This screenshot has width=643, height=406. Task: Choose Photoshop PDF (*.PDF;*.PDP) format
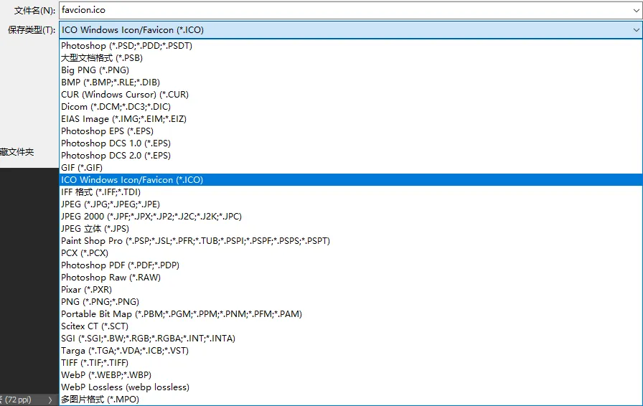(x=351, y=265)
